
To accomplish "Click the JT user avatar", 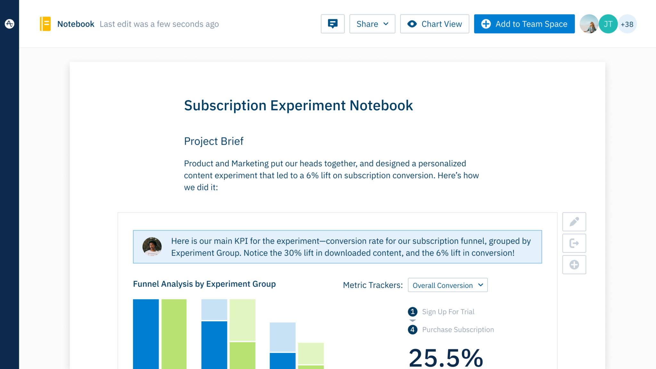I will [x=608, y=24].
